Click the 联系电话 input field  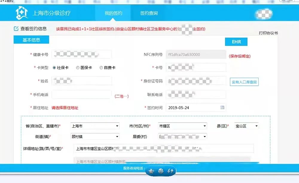point(196,94)
